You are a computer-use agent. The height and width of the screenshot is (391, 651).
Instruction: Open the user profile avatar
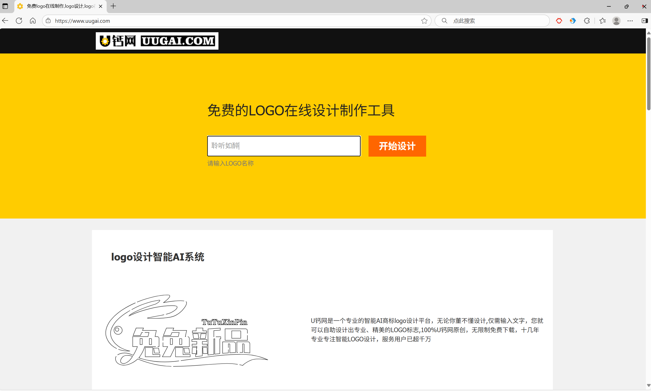616,21
